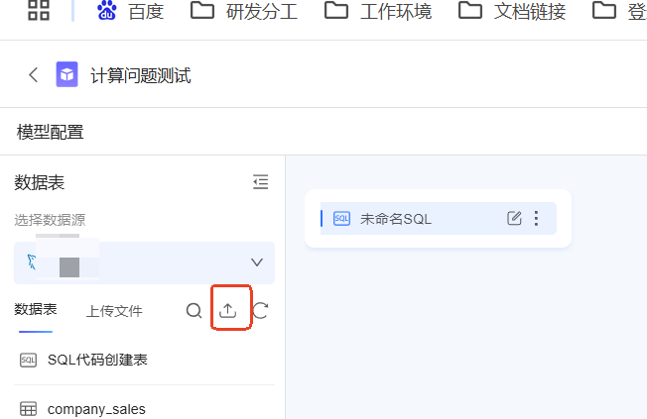
Task: Select the 未命名SQL node
Action: (x=439, y=218)
